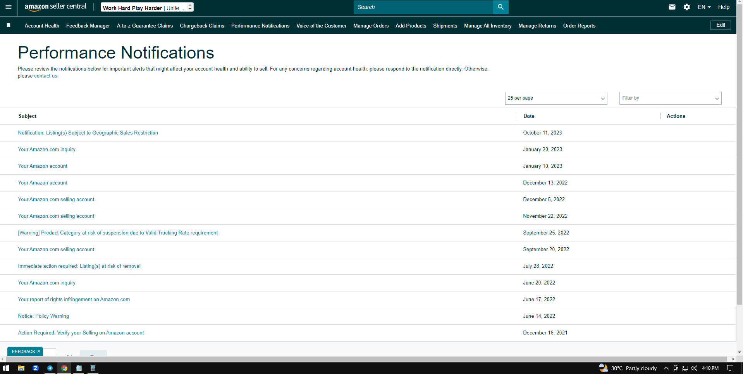Open Chargeback Claims
Image resolution: width=743 pixels, height=374 pixels.
202,26
